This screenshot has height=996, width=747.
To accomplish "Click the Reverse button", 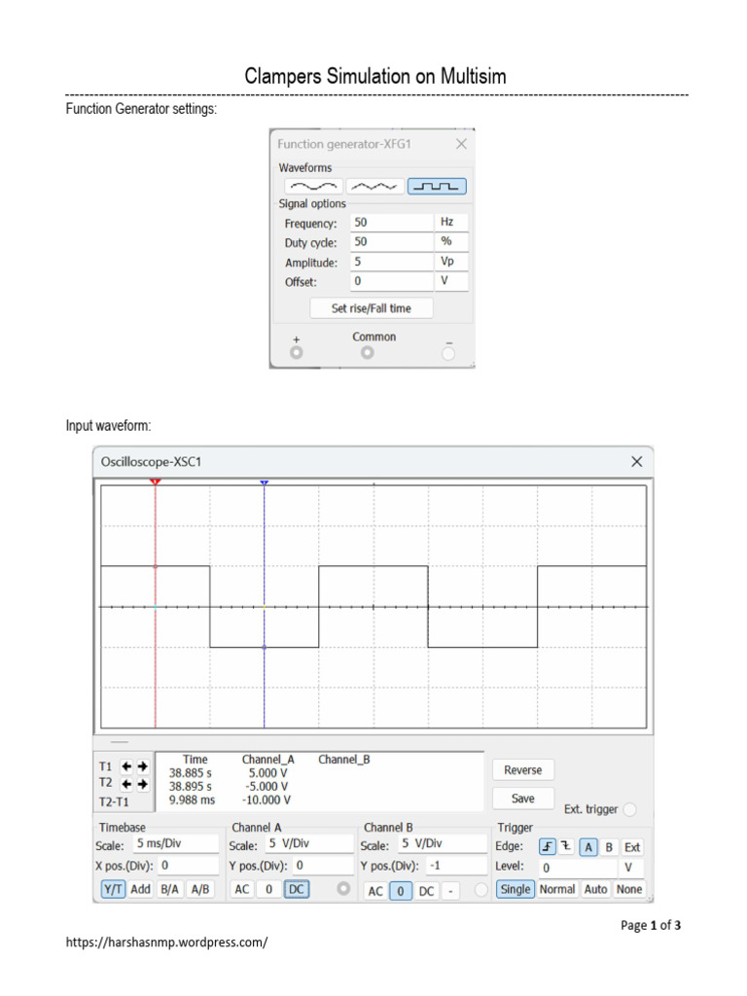I will click(x=523, y=770).
